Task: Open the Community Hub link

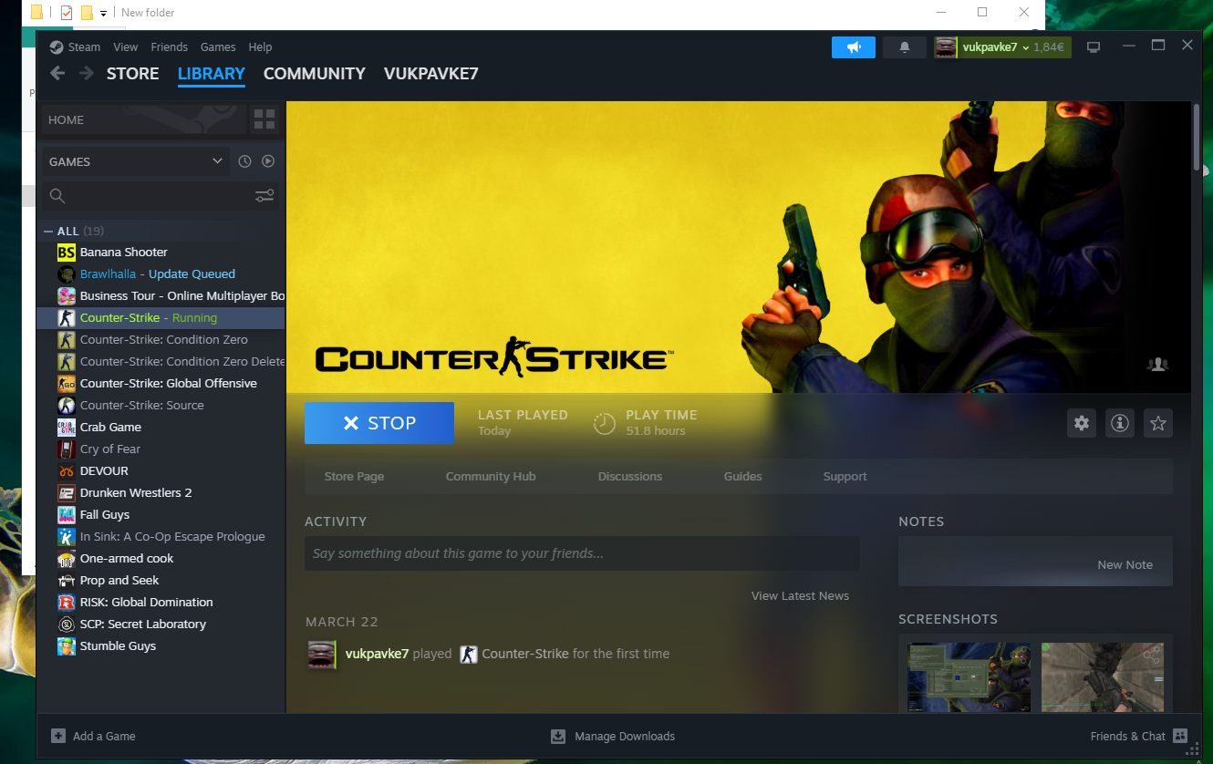Action: [491, 477]
